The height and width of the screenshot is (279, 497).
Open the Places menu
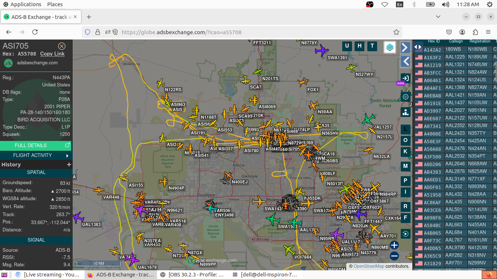55,4
